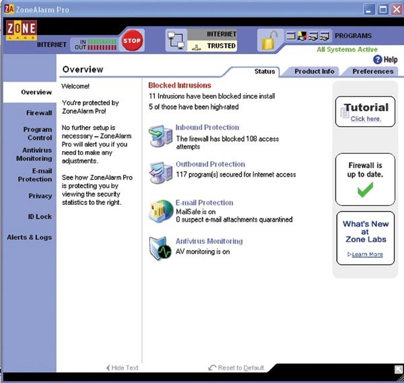Open Alerts & Logs panel
The width and height of the screenshot is (404, 383).
30,237
